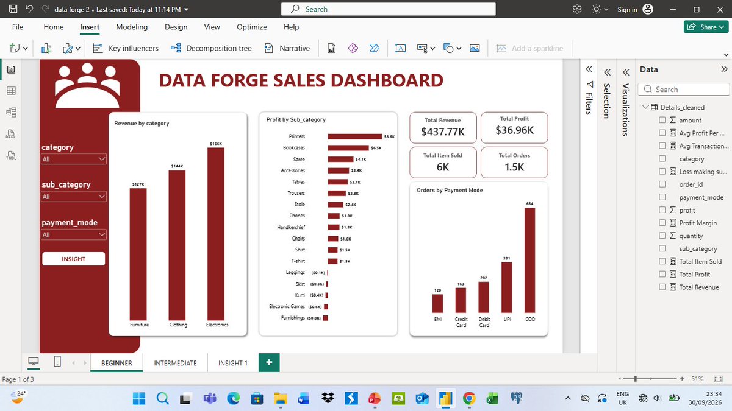Check the payment_mode field checkbox
732x411 pixels.
tap(662, 197)
